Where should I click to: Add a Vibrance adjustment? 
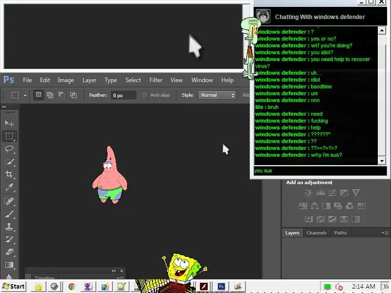click(356, 192)
